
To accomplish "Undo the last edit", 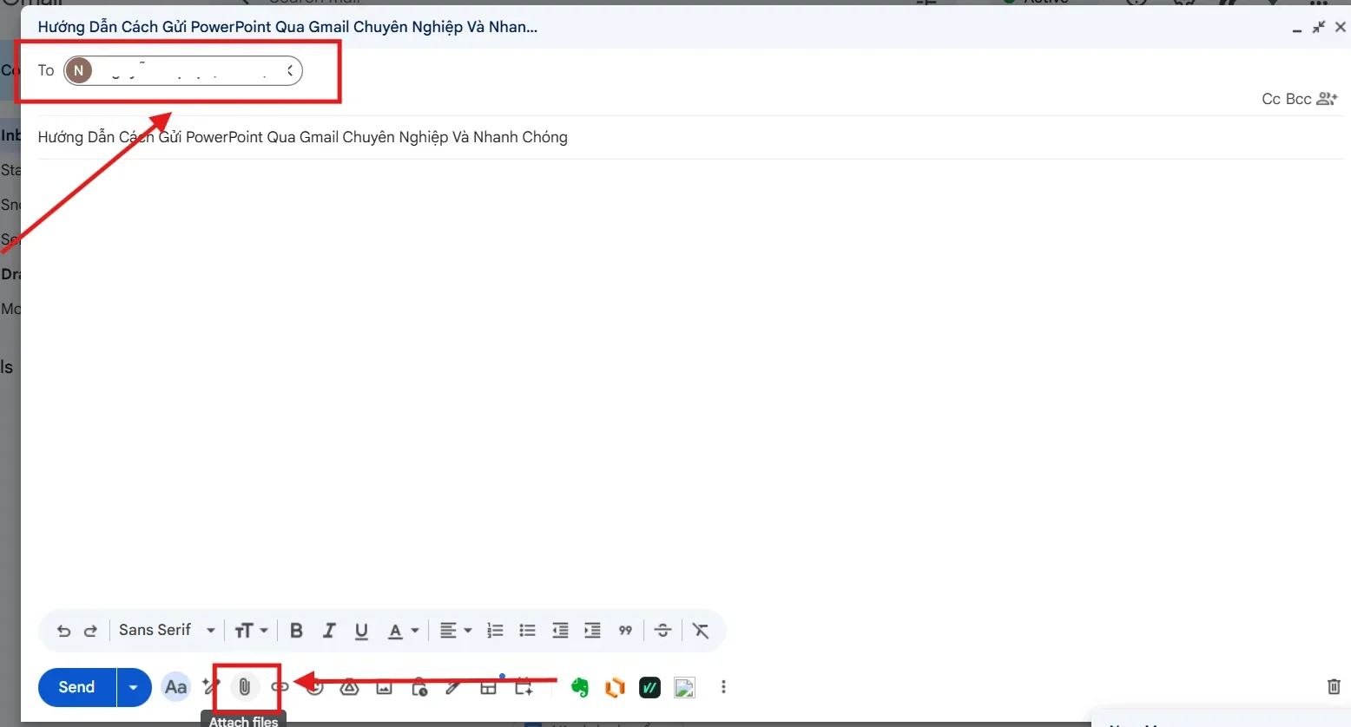I will [63, 631].
